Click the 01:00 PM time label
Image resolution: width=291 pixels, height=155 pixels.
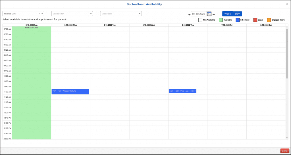tap(7, 123)
